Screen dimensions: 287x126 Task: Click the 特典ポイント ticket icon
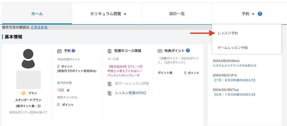pos(160,51)
